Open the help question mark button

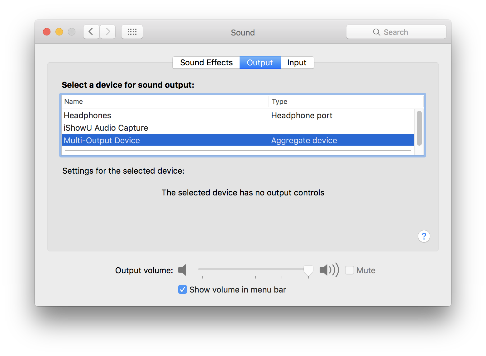click(x=424, y=236)
